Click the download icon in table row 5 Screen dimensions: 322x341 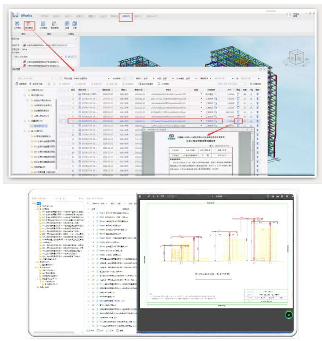251,112
